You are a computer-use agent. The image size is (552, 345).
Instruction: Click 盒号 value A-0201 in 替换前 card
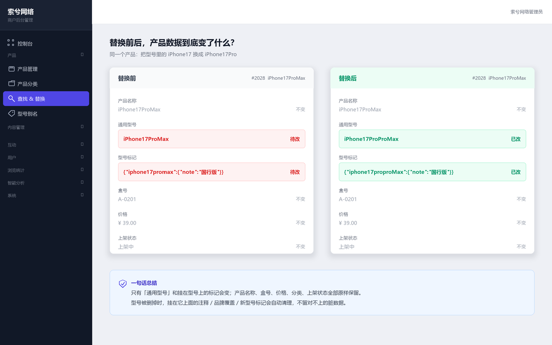point(127,199)
